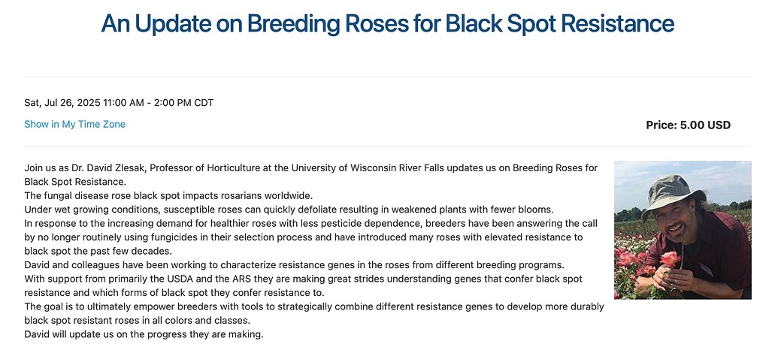Click the 'The goal is to ultimately empower' line

[x=314, y=306]
